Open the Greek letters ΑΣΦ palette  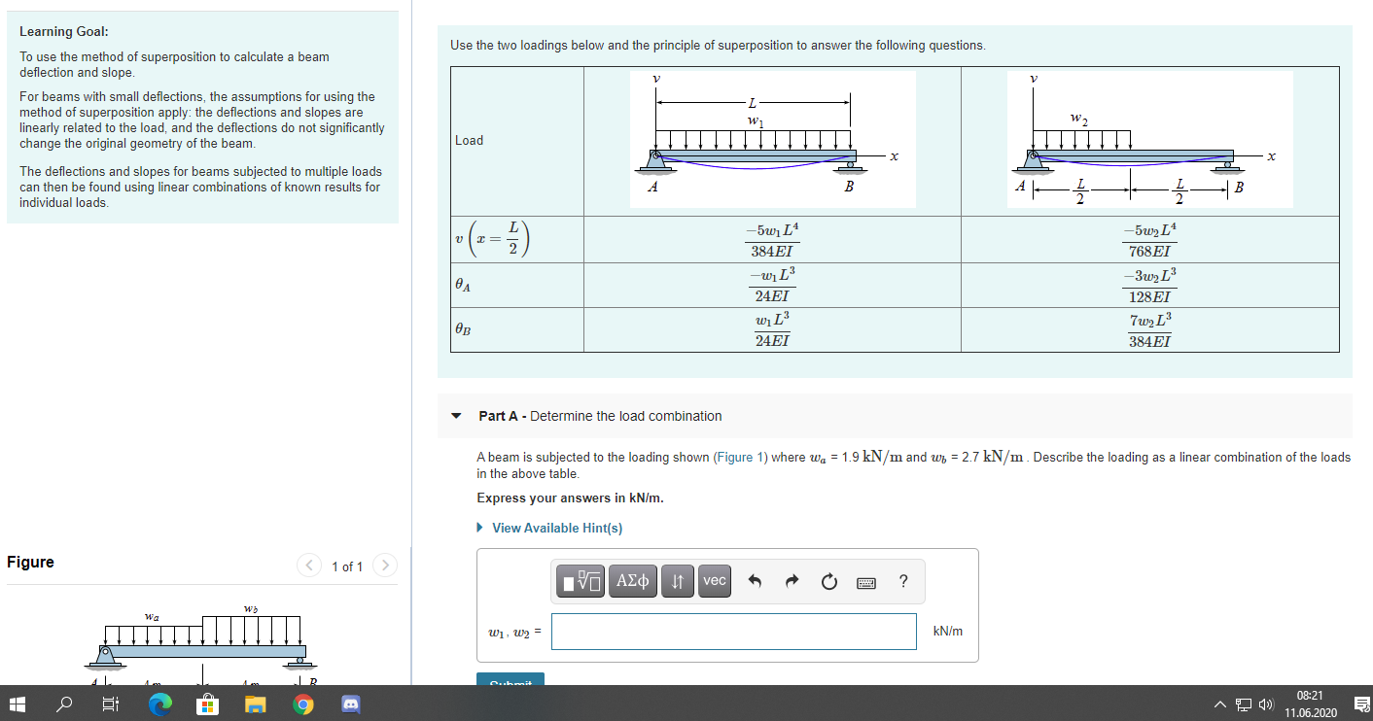coord(632,580)
